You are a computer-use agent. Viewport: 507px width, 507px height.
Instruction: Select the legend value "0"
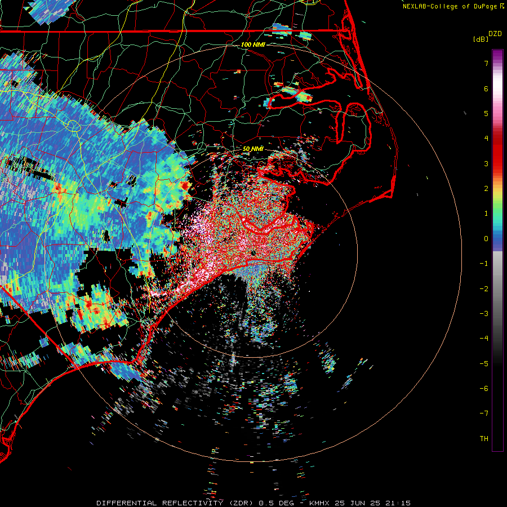point(486,239)
